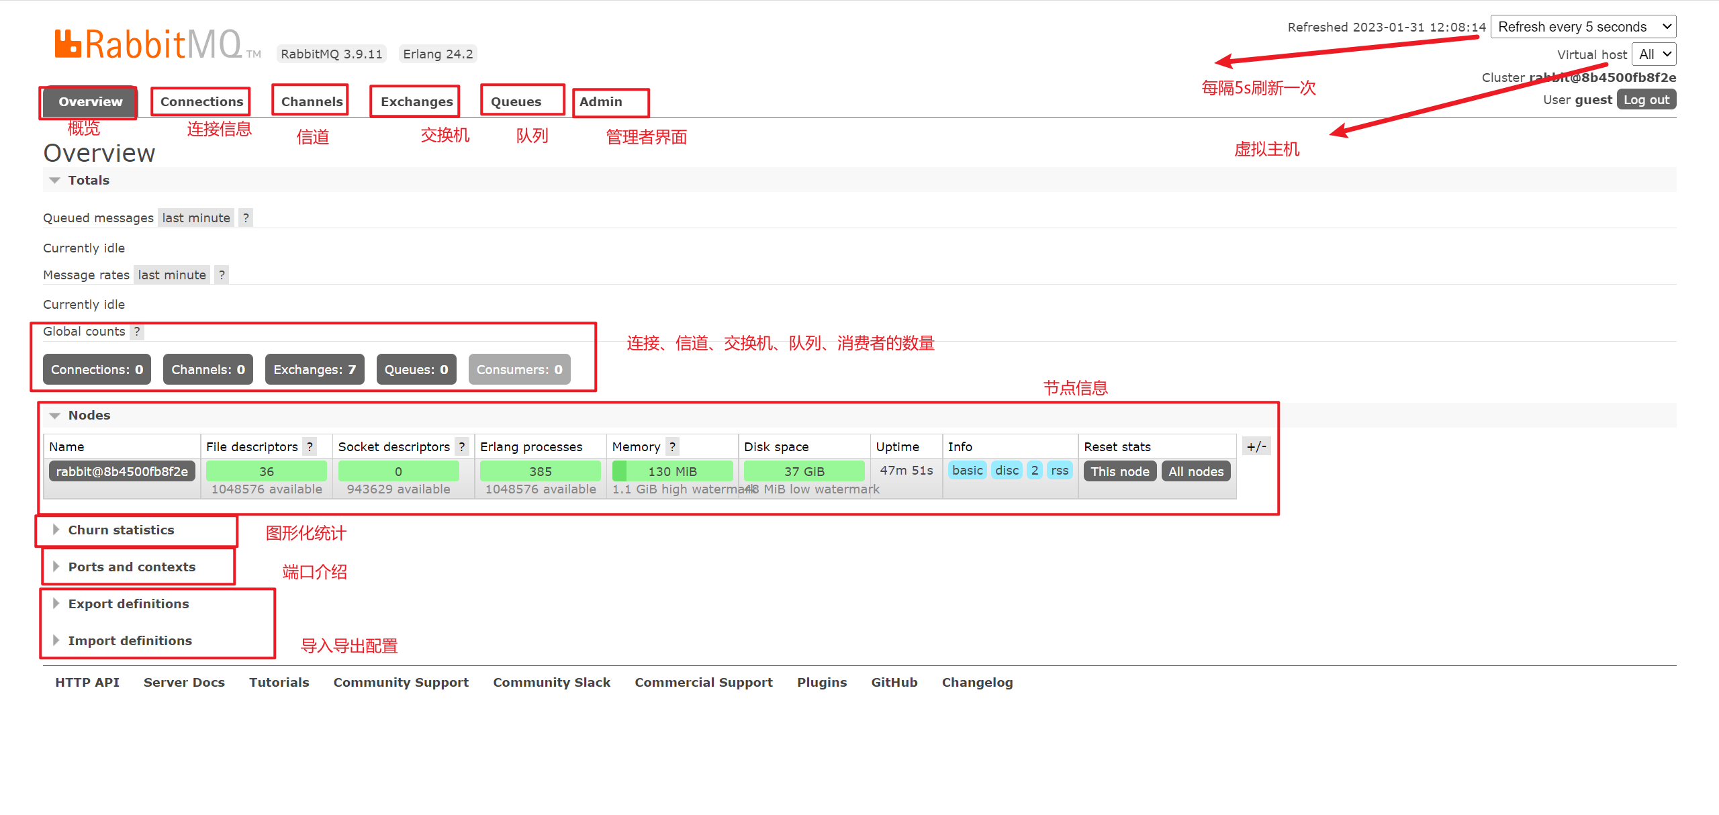The width and height of the screenshot is (1719, 815).
Task: Click the Global counts help icon
Action: pyautogui.click(x=137, y=331)
